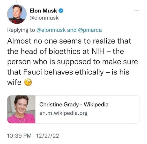Open Christine Grady - Wikipedia card title
Screen dimensions: 147x144
(x=74, y=104)
